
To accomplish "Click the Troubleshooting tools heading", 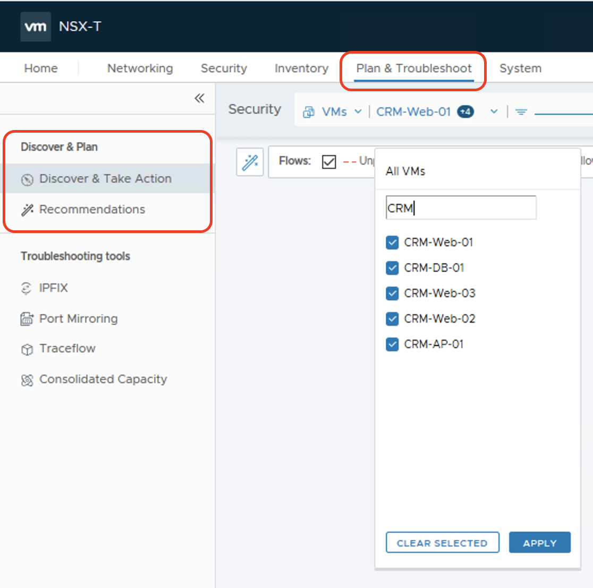I will click(x=75, y=256).
